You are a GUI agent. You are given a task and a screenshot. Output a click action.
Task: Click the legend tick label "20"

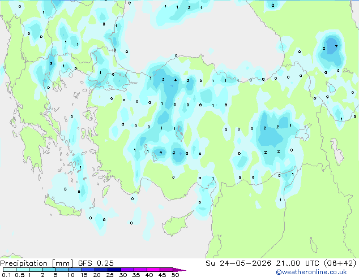97,275
